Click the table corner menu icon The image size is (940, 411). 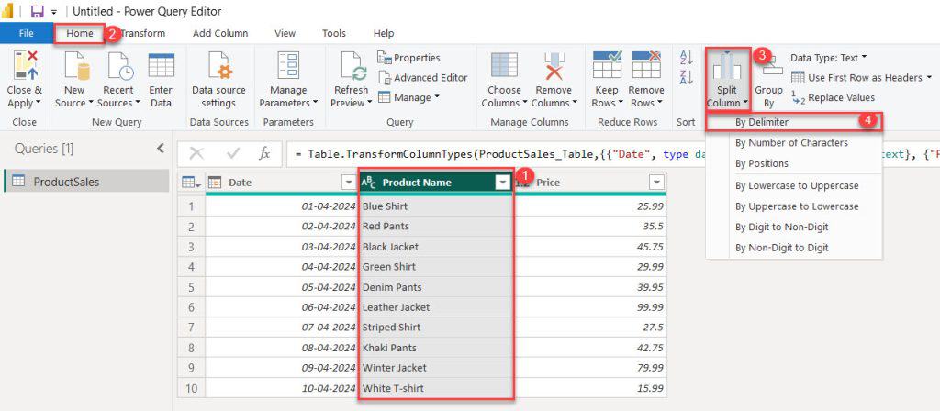(x=191, y=183)
